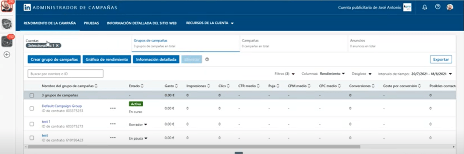
Task: Click the LinkedIn logo icon
Action: click(x=27, y=8)
